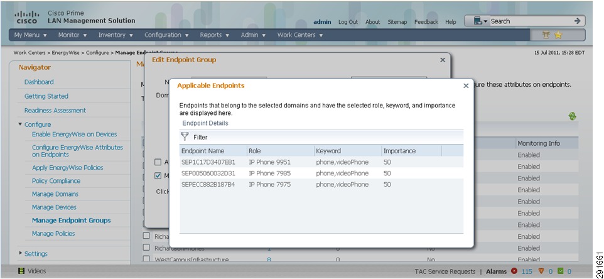Sort by Role column header

(x=281, y=151)
